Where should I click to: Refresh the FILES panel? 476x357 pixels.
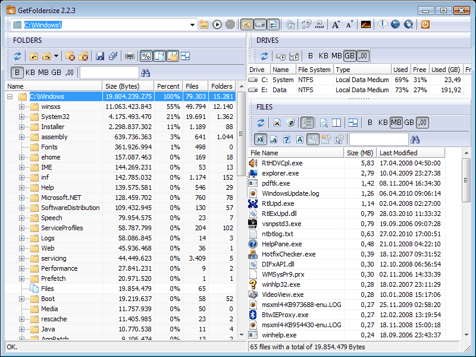point(261,123)
